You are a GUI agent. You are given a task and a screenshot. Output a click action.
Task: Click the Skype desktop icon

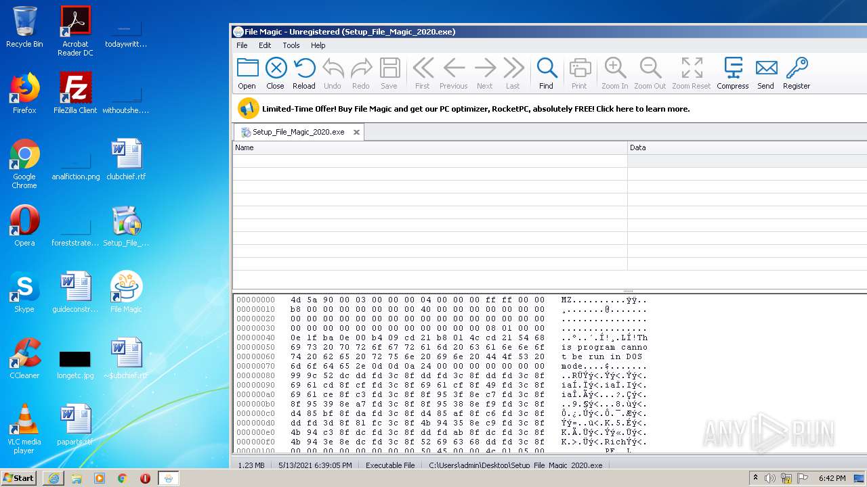point(24,292)
